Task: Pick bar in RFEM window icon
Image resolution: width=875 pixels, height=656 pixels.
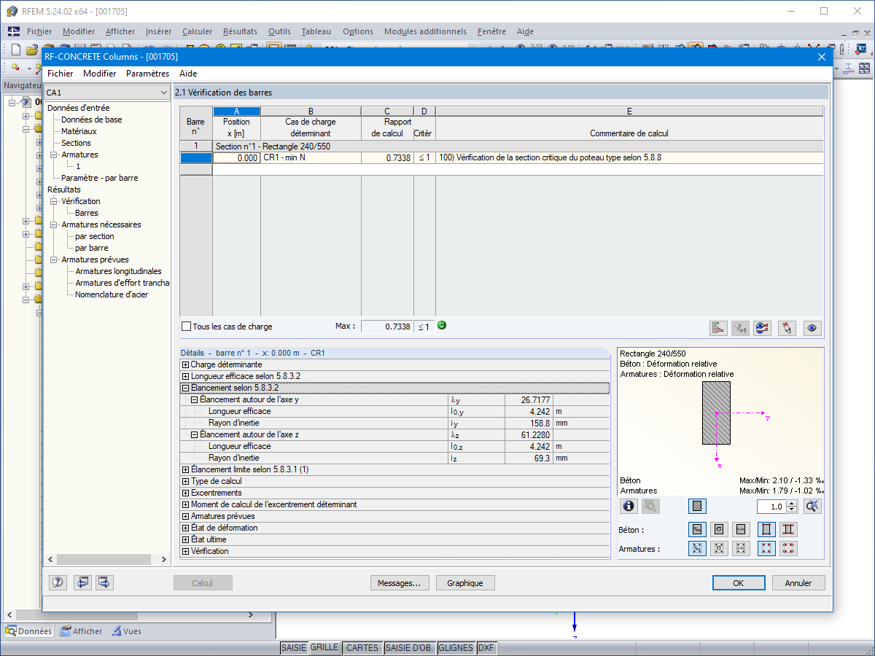Action: 786,328
